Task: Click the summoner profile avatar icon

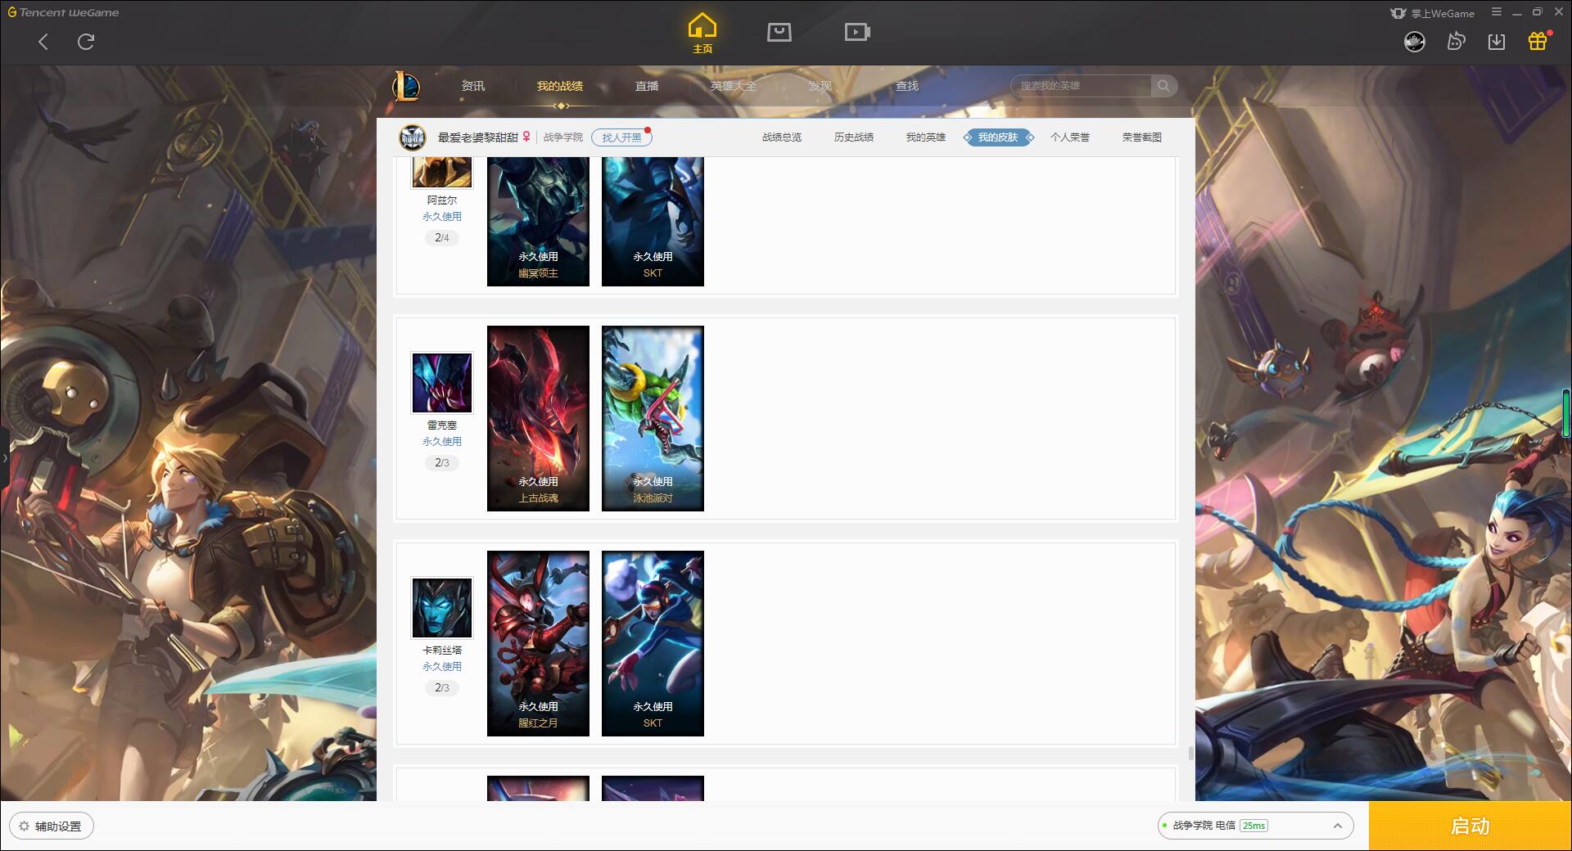Action: [x=413, y=137]
